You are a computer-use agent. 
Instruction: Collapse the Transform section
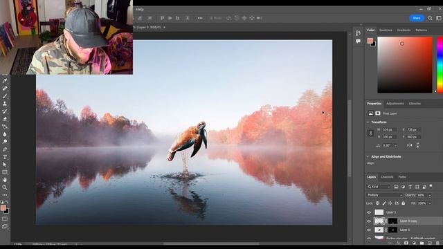(368, 122)
